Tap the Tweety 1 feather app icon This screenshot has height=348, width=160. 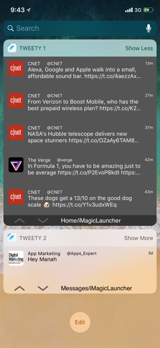(x=12, y=48)
